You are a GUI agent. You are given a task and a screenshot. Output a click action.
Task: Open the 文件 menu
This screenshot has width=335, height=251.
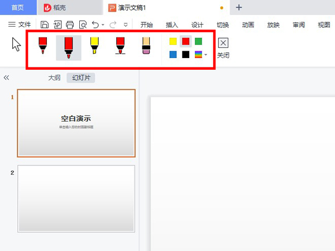point(20,25)
